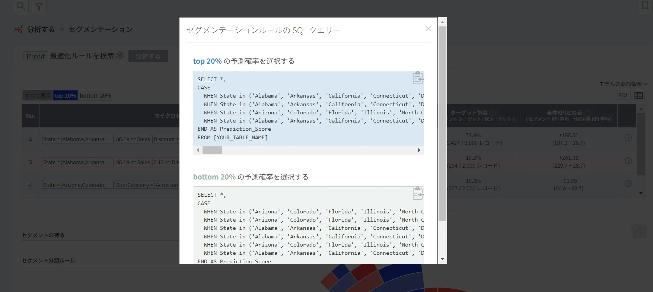Go to 分析する in the breadcrumb
The image size is (653, 292).
(x=41, y=29)
